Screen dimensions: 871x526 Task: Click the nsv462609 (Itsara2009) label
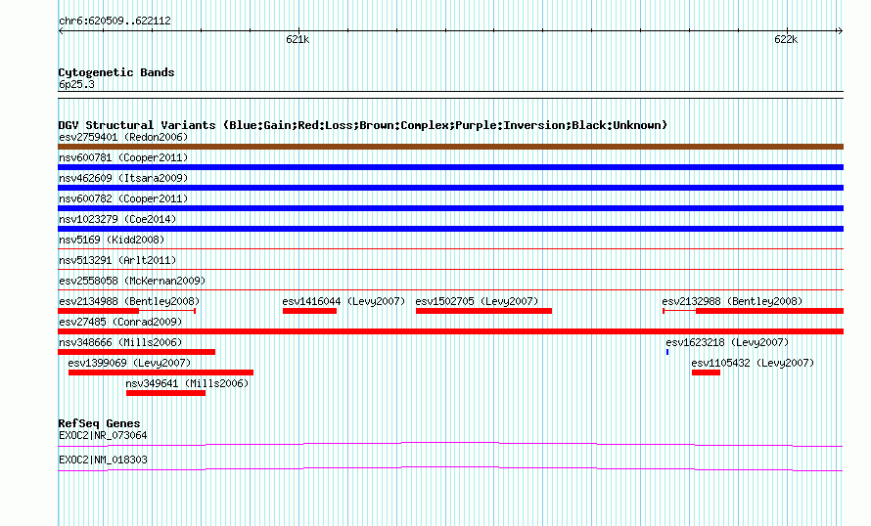pos(123,178)
